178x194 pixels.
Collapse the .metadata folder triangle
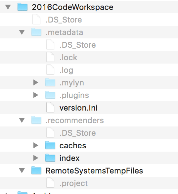(x=22, y=32)
